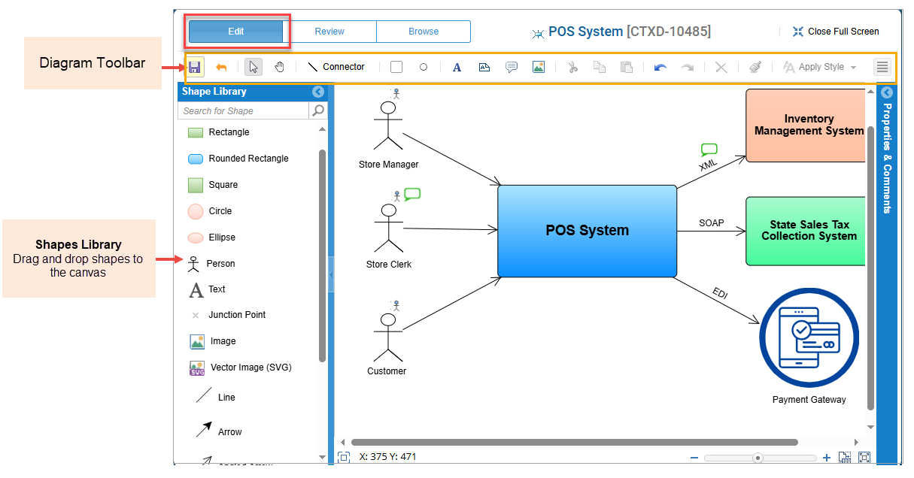Select the pointer selection tool

[x=254, y=67]
